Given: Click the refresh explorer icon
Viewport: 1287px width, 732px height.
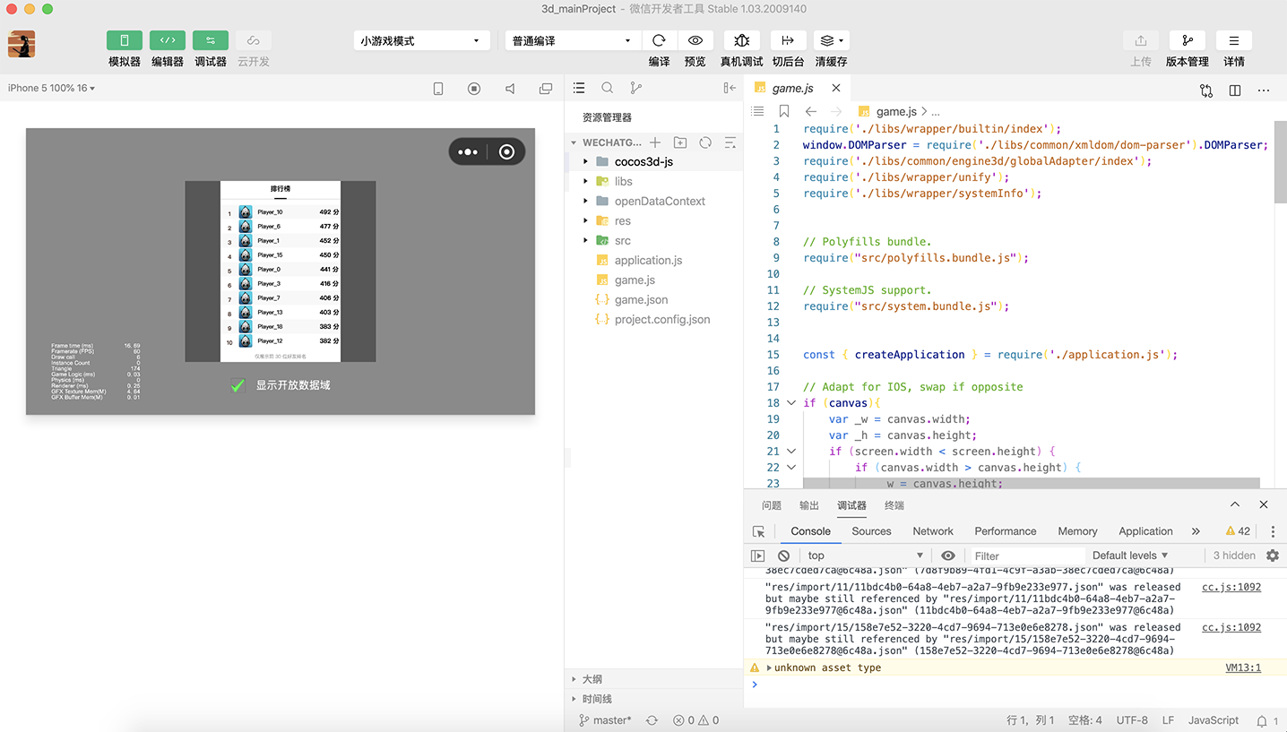Looking at the screenshot, I should coord(705,142).
